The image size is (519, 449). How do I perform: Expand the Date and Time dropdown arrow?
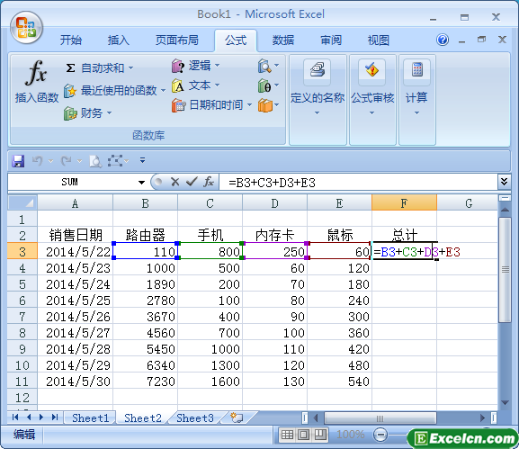point(249,105)
